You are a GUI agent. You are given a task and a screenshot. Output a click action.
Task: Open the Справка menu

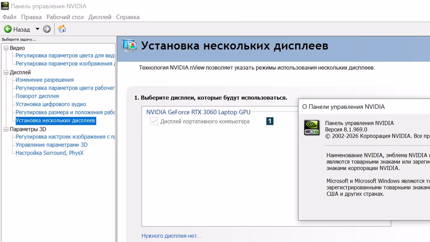click(128, 17)
